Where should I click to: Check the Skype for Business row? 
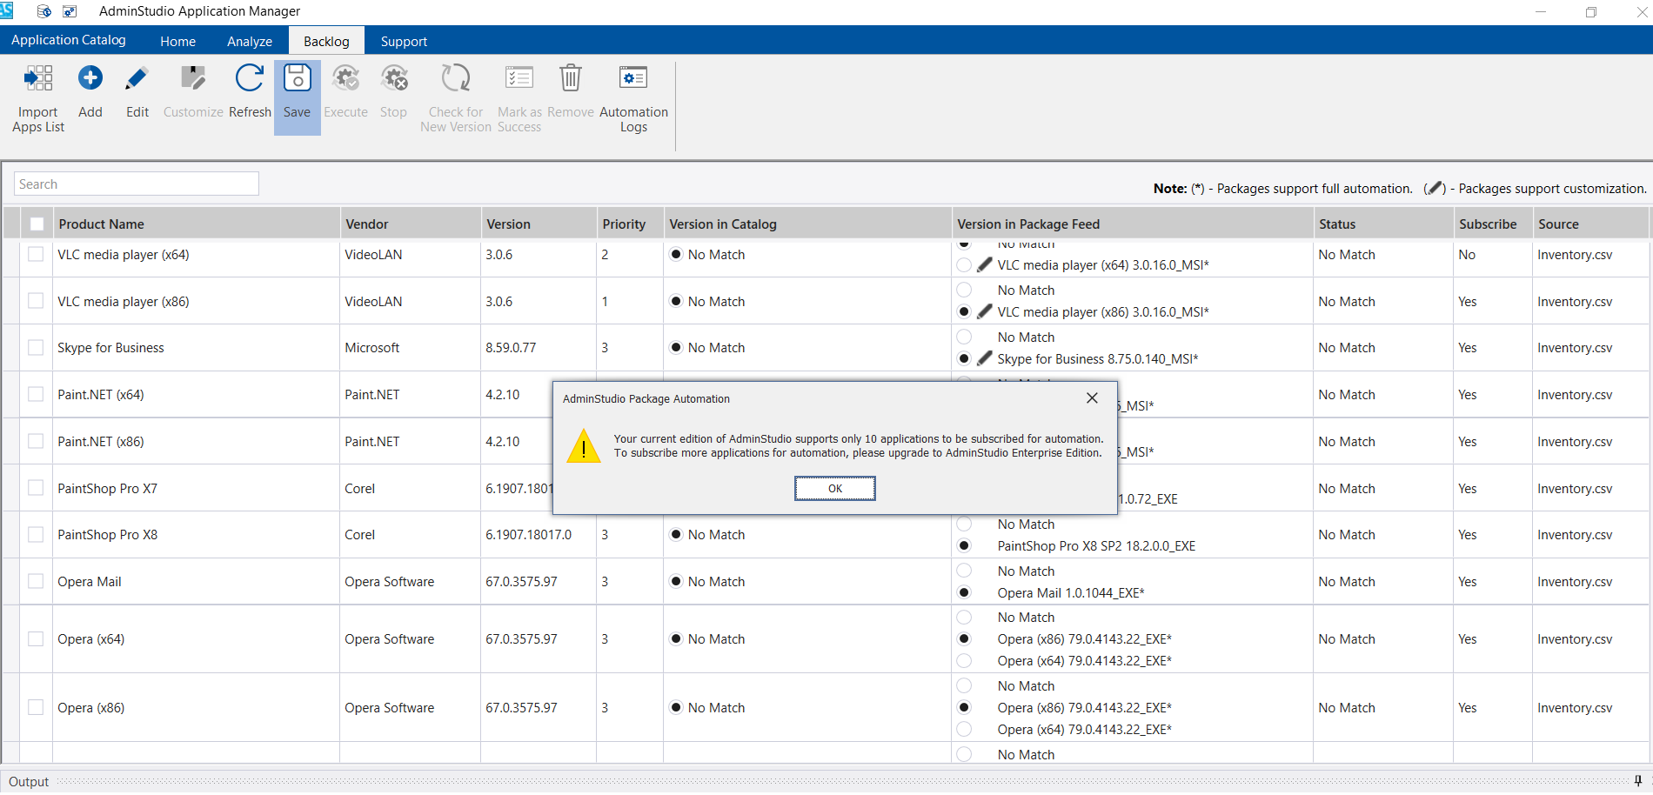(36, 348)
